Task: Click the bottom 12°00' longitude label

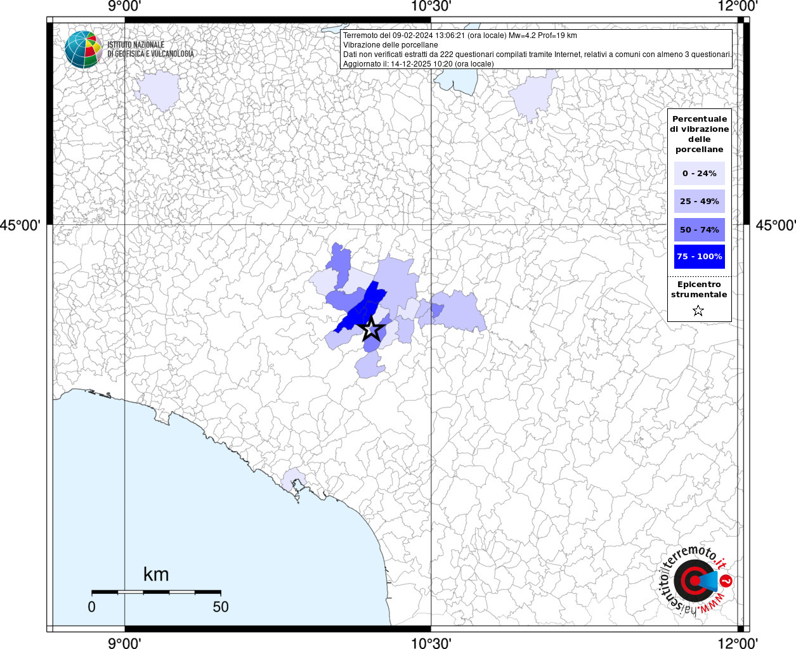Action: tap(738, 643)
